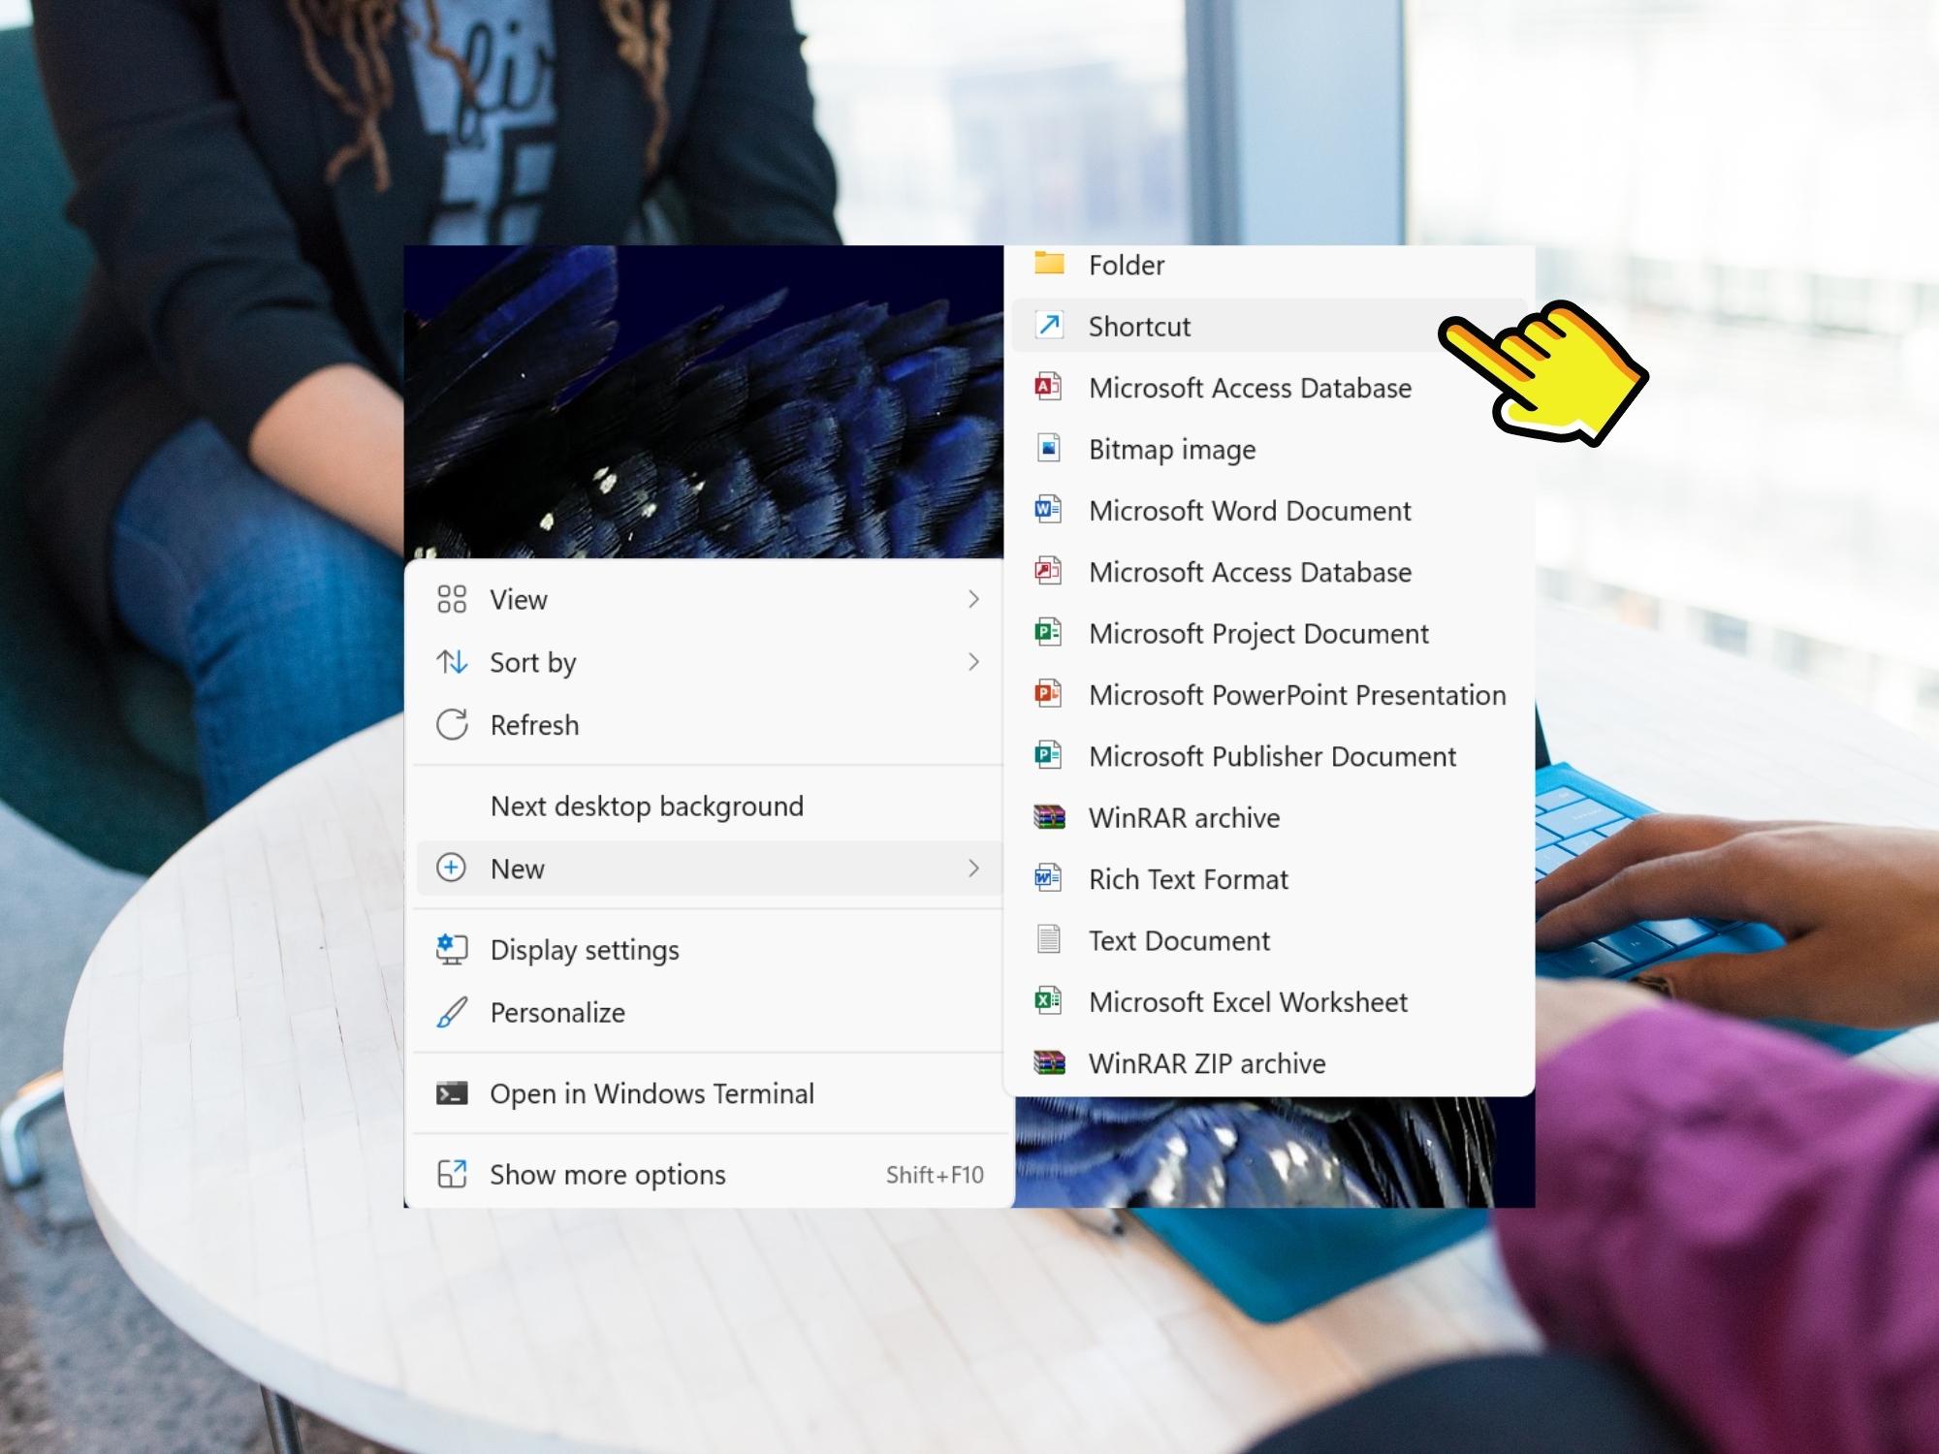Expand the New submenu chevron
This screenshot has height=1454, width=1939.
pyautogui.click(x=972, y=866)
